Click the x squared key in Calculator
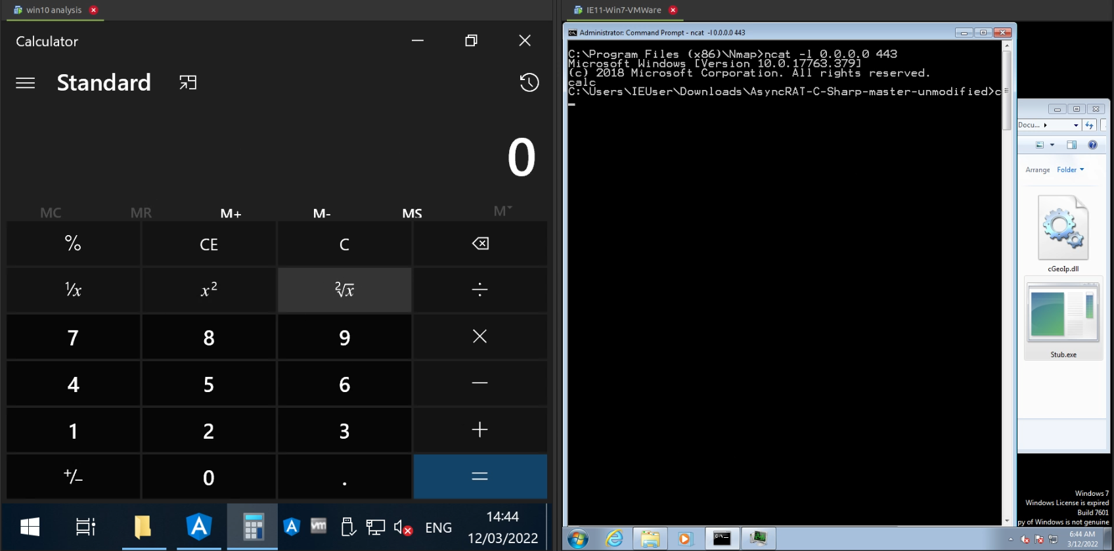This screenshot has width=1114, height=551. 209,290
